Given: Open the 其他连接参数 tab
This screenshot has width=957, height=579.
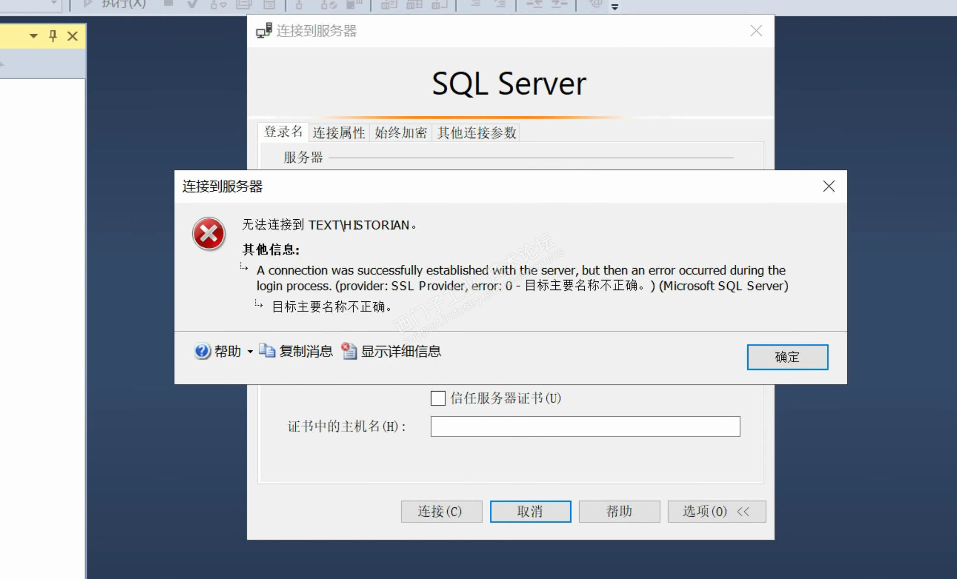Looking at the screenshot, I should (x=476, y=132).
